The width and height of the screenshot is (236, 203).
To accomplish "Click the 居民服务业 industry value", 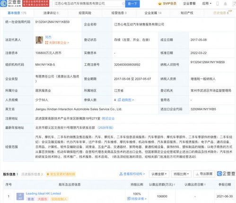I will coord(43,91).
